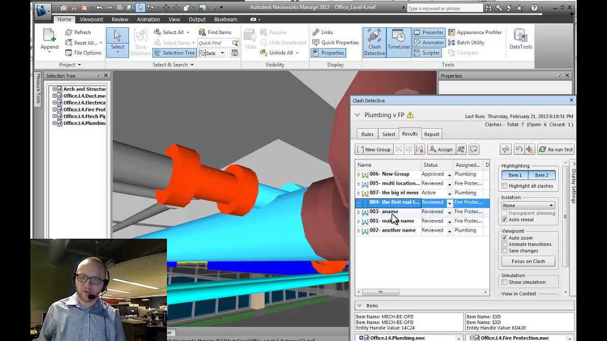
Task: Open File Options
Action: click(x=83, y=53)
